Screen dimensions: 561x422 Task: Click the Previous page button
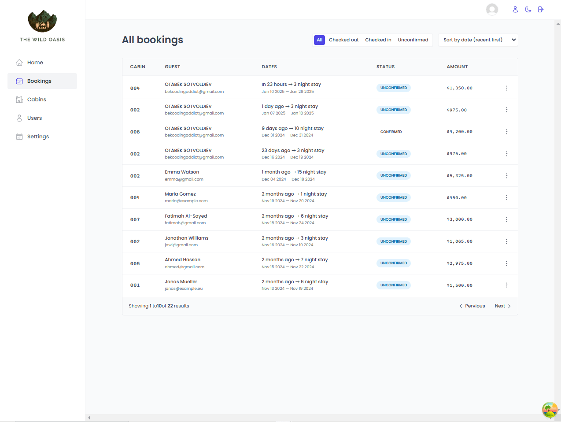click(472, 306)
